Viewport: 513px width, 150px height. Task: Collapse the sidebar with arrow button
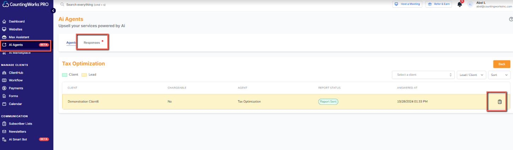click(53, 11)
